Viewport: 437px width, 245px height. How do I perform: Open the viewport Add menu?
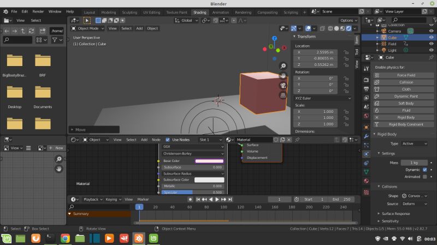[x=139, y=28]
